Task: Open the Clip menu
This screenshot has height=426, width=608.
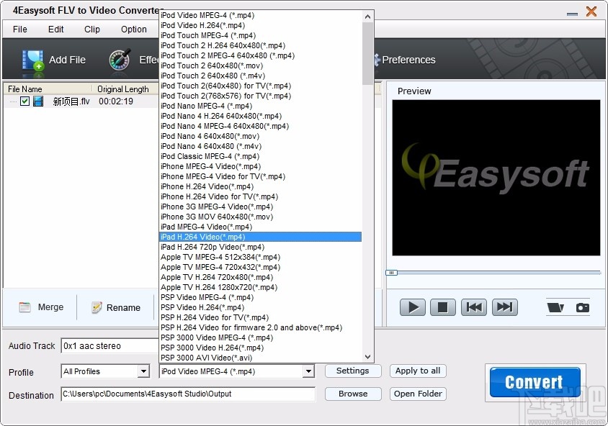Action: pos(91,30)
